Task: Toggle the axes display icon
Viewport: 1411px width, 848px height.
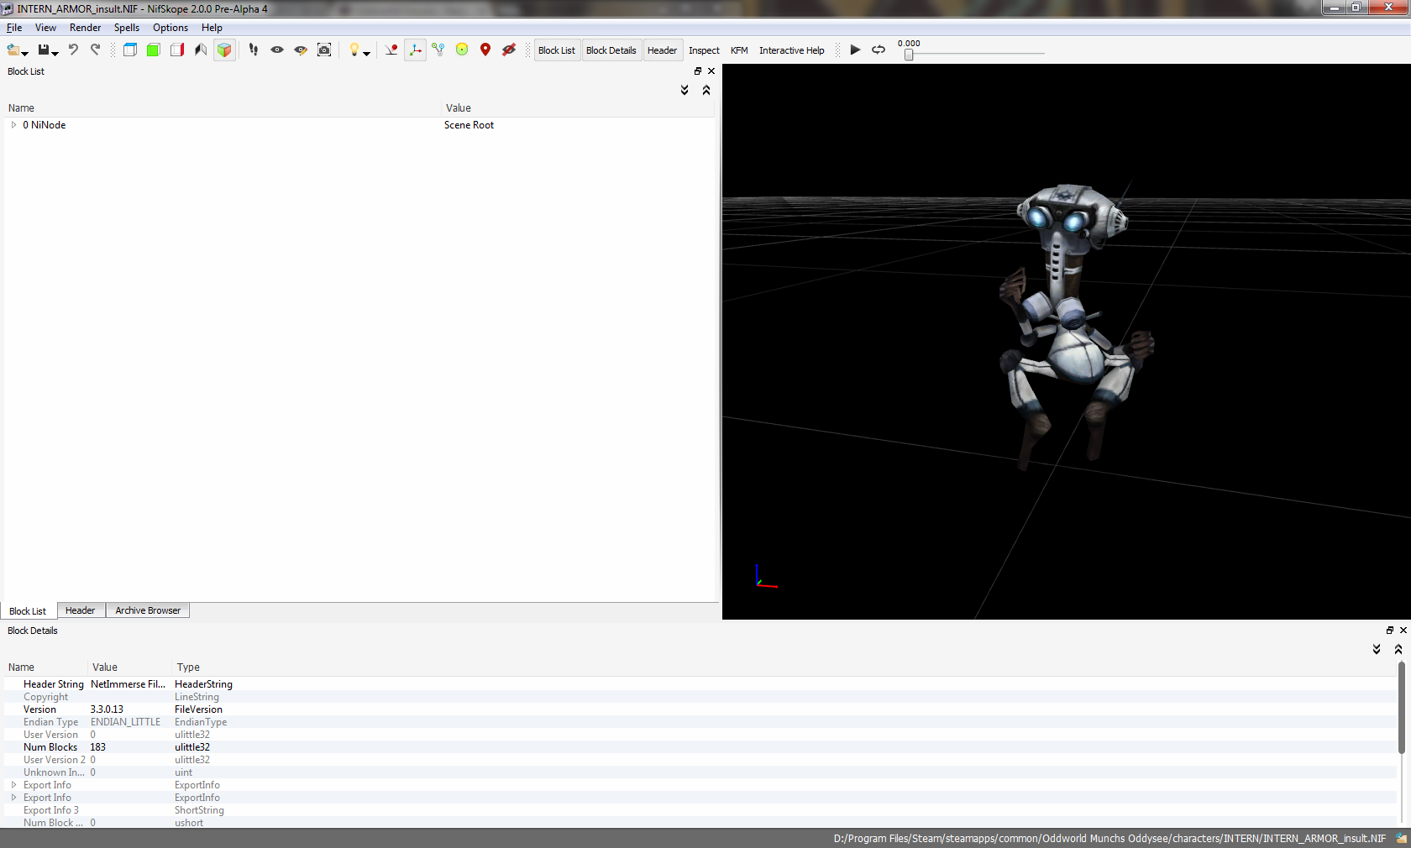Action: [x=415, y=50]
